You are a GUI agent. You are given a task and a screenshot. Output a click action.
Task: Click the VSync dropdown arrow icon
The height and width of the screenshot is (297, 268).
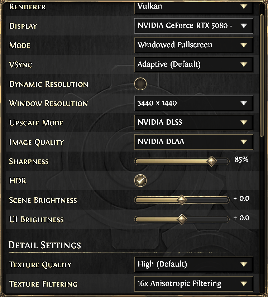point(244,64)
